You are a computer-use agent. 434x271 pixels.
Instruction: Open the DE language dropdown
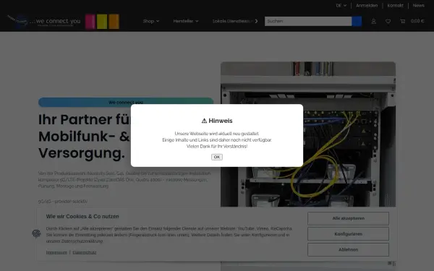(341, 6)
